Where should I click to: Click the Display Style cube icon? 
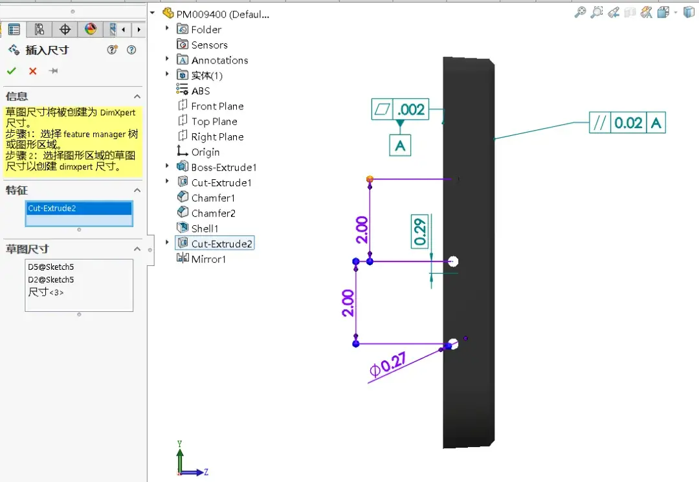click(x=689, y=12)
